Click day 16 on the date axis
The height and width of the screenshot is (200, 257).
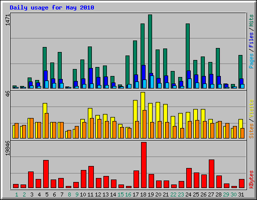128,194
